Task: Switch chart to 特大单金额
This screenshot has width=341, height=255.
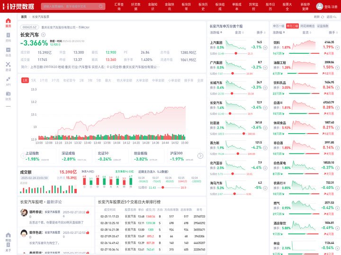Action: pyautogui.click(x=125, y=80)
